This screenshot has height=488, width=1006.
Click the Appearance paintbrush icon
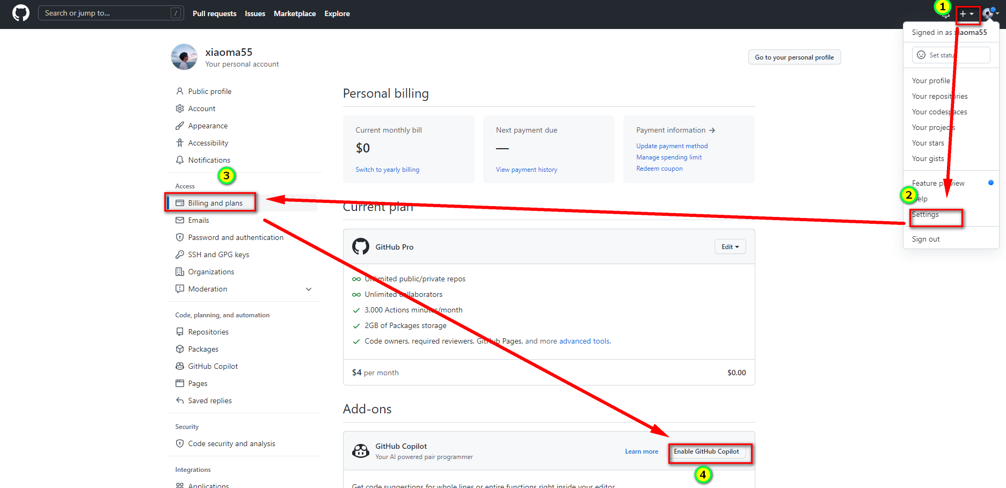tap(180, 126)
